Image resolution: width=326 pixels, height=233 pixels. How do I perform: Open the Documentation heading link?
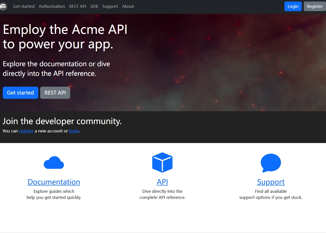(54, 182)
